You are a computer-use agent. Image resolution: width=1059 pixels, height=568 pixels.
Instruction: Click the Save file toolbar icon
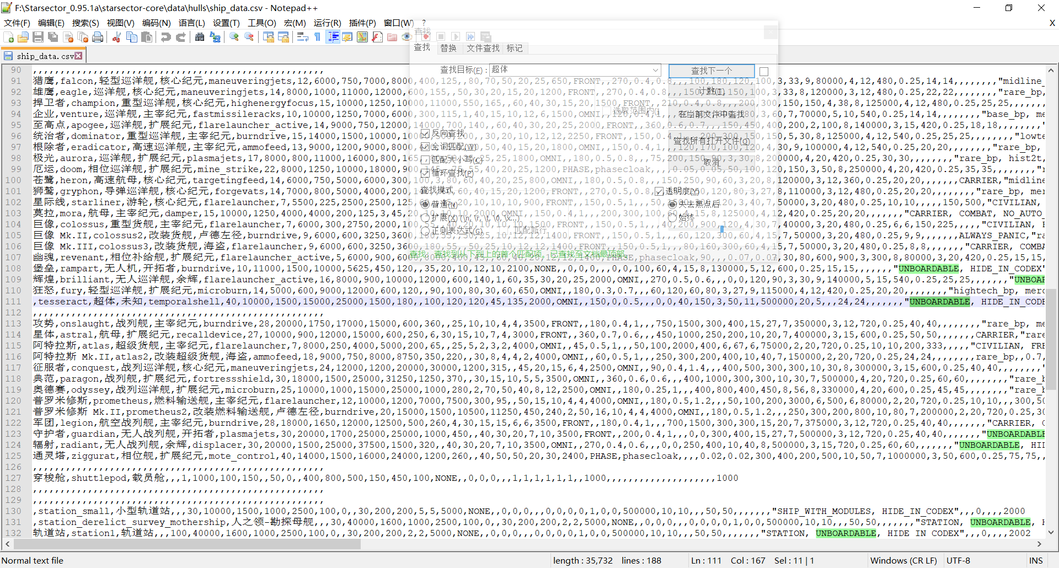tap(38, 37)
